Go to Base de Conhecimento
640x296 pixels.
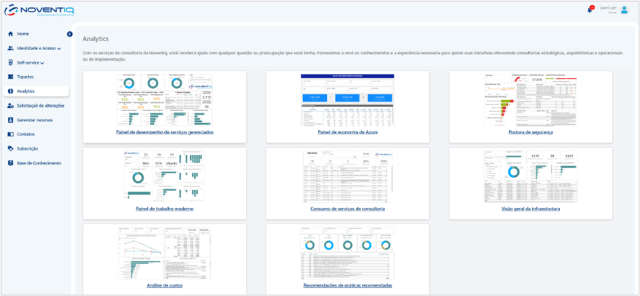pos(39,163)
